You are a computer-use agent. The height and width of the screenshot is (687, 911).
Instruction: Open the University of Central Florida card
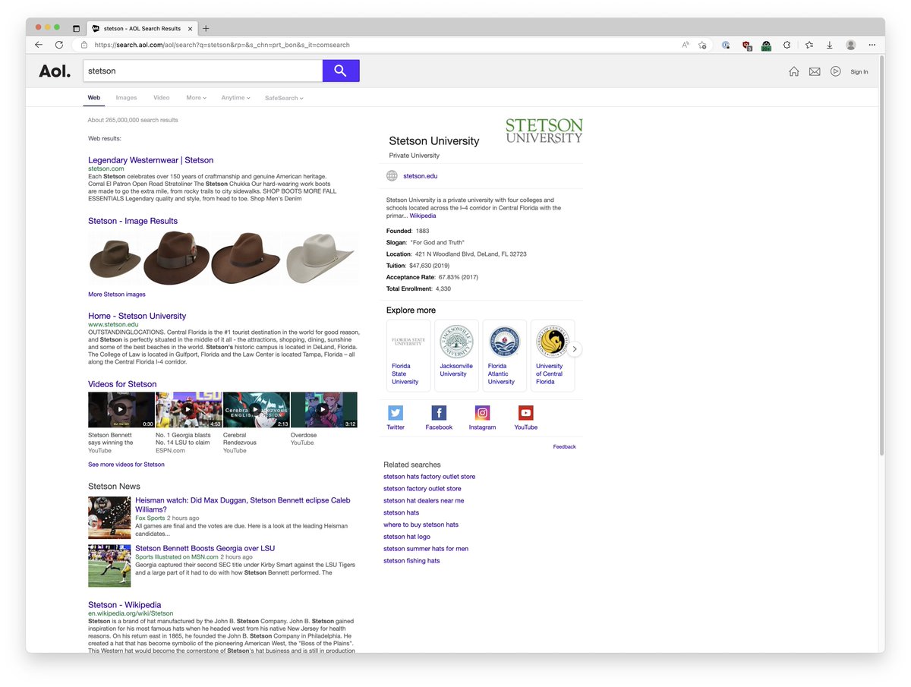pyautogui.click(x=552, y=355)
